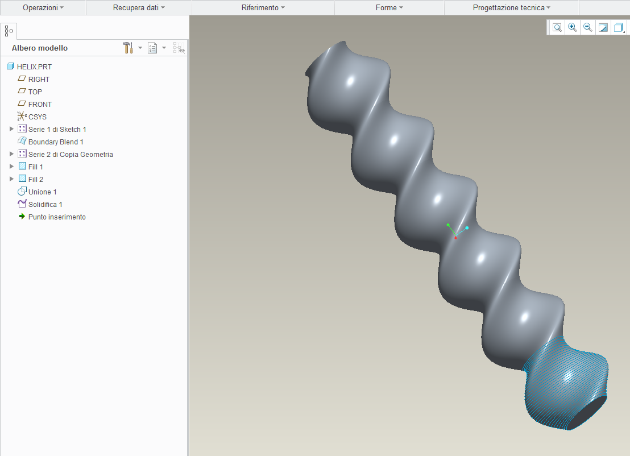
Task: Click the model tree tab icon
Action: pyautogui.click(x=9, y=31)
